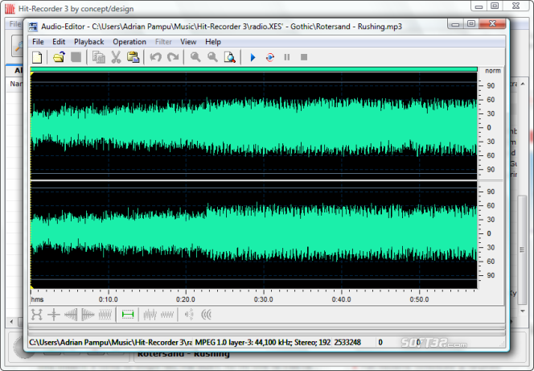Click the 0:30.0 mark on timeline ruler
Screen dimensions: 534x371
263,299
